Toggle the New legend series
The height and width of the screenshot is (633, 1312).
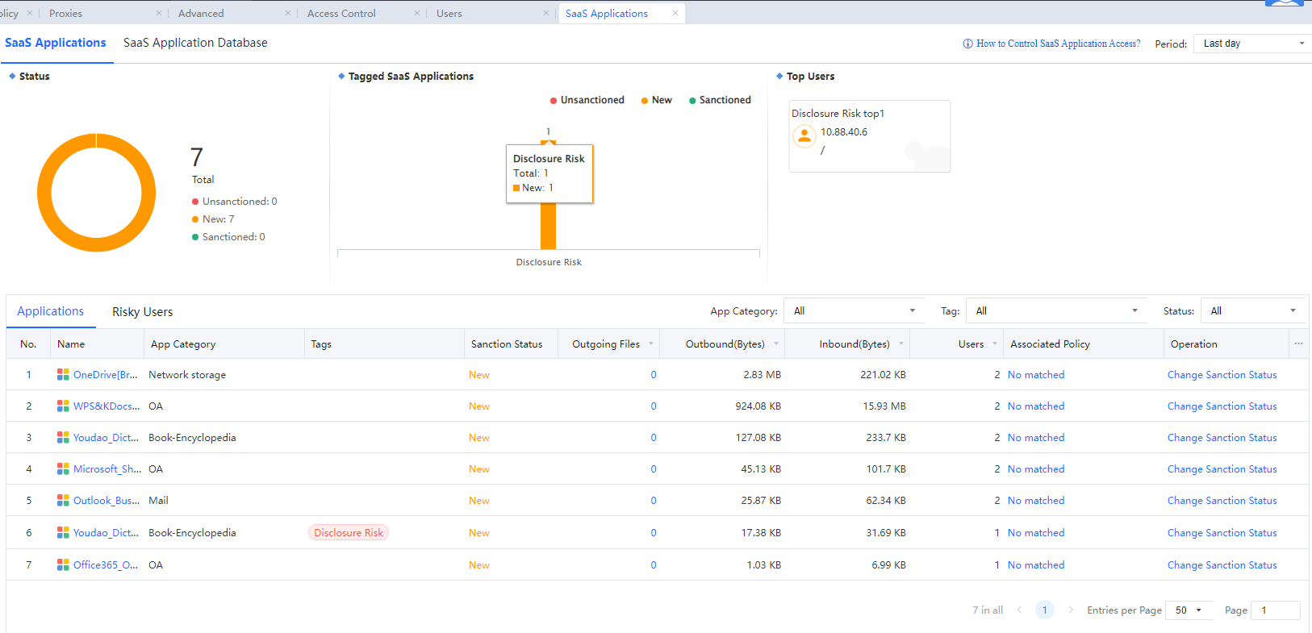coord(657,100)
